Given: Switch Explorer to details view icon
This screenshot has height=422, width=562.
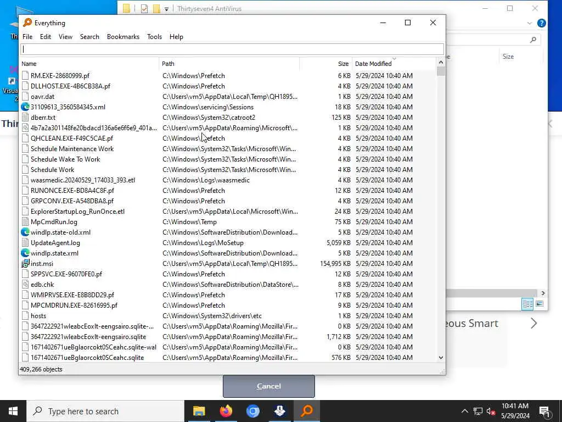Looking at the screenshot, I should (527, 304).
